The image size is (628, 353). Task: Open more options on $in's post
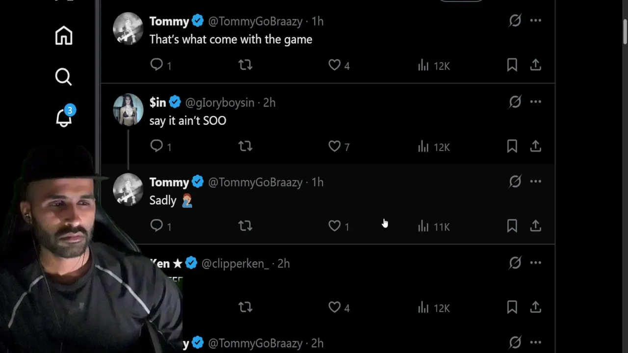click(x=536, y=102)
